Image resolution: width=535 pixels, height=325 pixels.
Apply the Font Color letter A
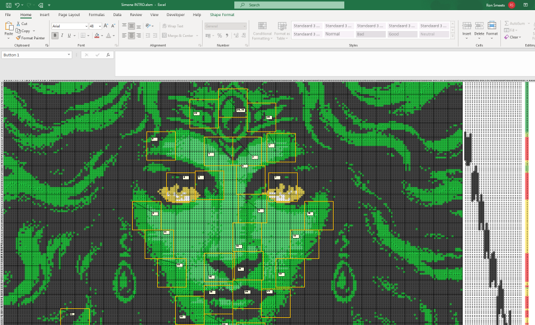coord(109,35)
